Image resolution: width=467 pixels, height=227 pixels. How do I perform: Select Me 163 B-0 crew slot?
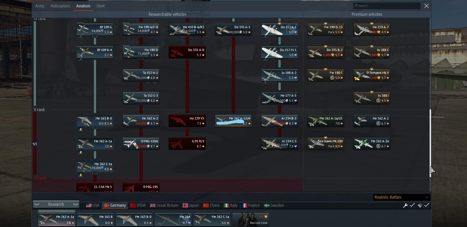click(134, 219)
